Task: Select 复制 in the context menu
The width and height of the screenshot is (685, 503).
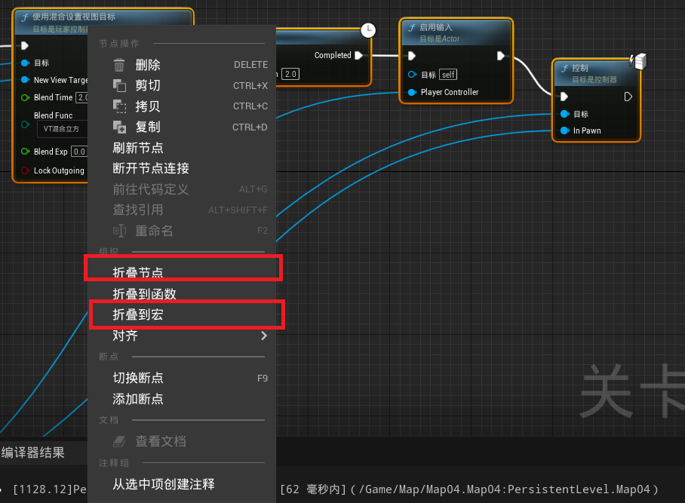Action: click(x=182, y=127)
